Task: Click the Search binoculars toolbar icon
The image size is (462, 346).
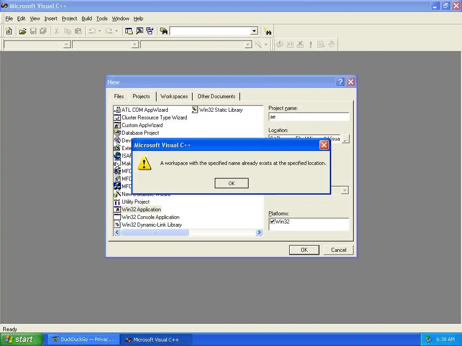Action: [268, 31]
